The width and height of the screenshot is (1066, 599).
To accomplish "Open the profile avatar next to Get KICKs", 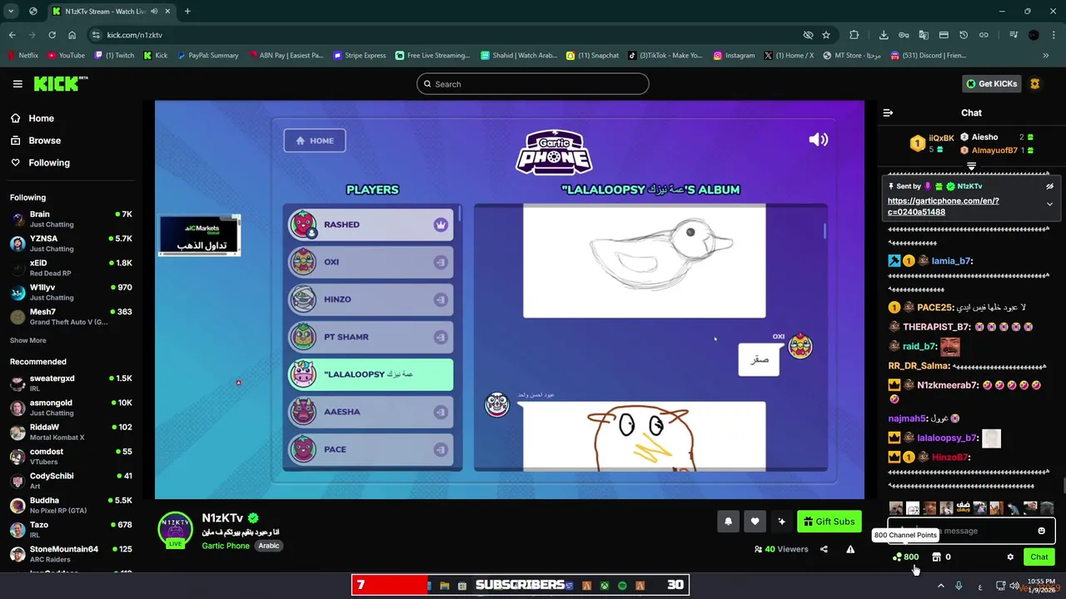I will tap(1035, 84).
